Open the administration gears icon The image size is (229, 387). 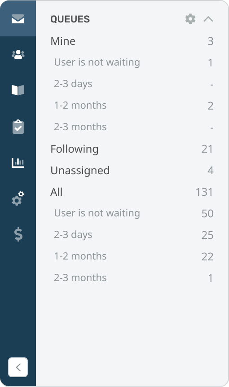18,198
